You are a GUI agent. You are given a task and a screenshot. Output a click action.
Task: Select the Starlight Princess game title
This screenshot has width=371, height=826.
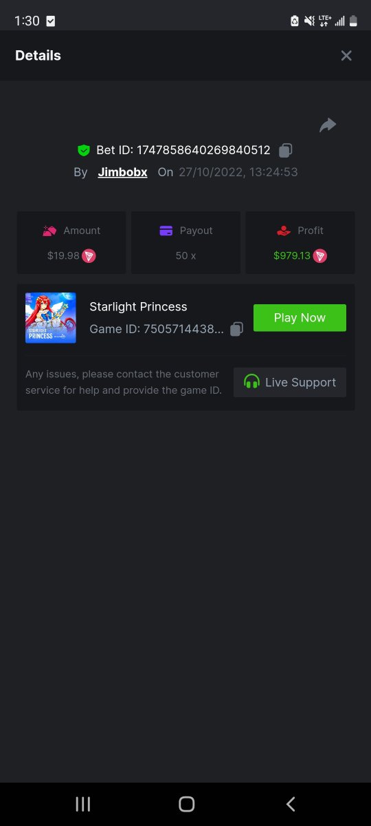[138, 306]
